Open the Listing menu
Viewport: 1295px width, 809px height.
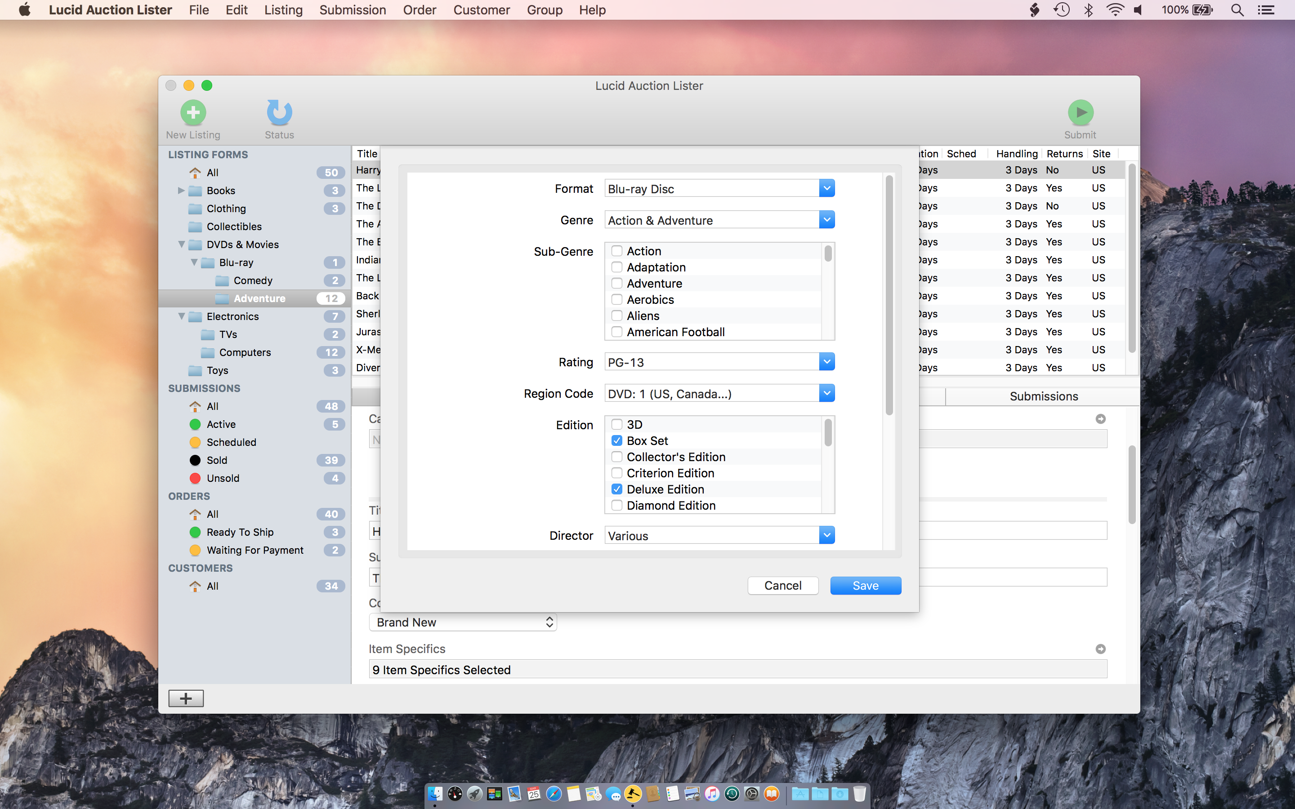click(283, 10)
